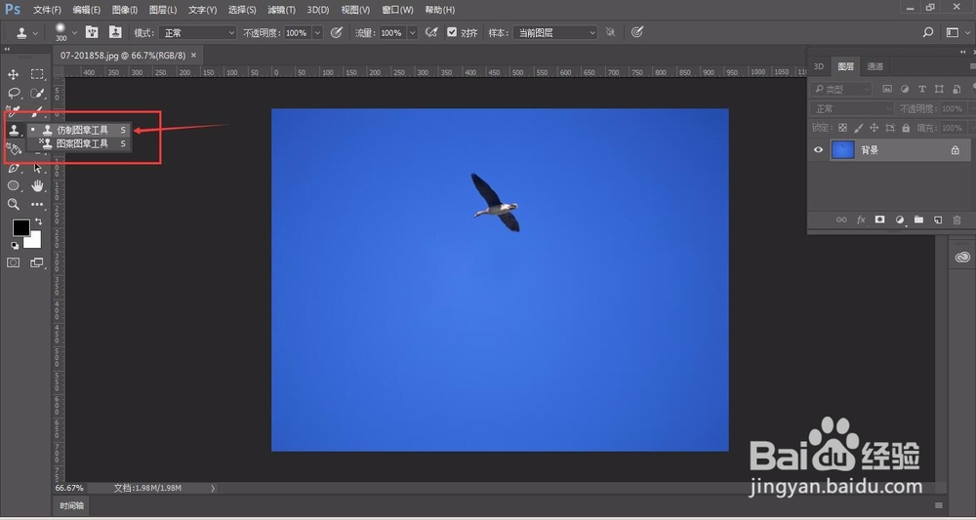Switch to the 3D panel tab
The image size is (976, 520).
819,66
